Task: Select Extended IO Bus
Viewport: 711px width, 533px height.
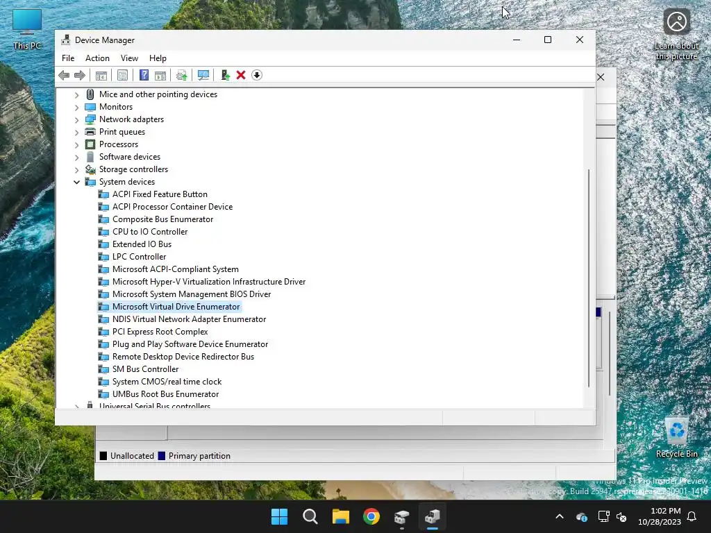Action: (142, 244)
